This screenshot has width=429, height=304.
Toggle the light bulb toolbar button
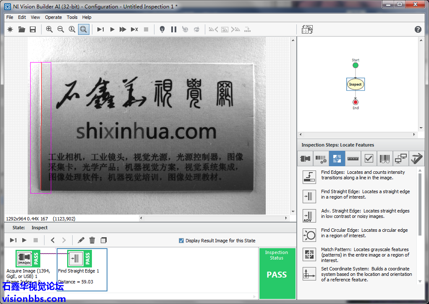162,29
